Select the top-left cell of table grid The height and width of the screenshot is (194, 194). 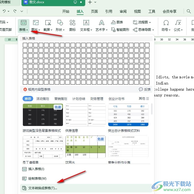[x=25, y=45]
